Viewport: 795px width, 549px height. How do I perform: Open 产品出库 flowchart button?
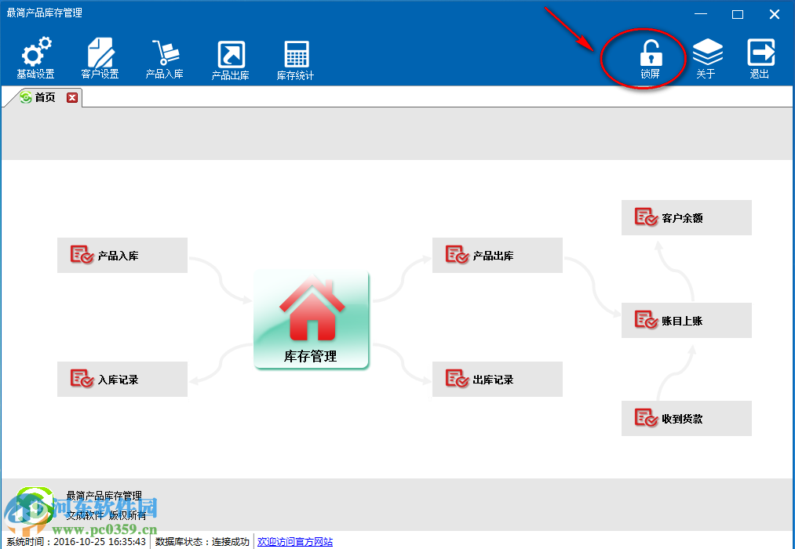[x=498, y=255]
